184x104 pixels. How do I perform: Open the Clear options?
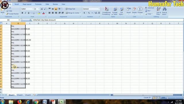pos(149,14)
